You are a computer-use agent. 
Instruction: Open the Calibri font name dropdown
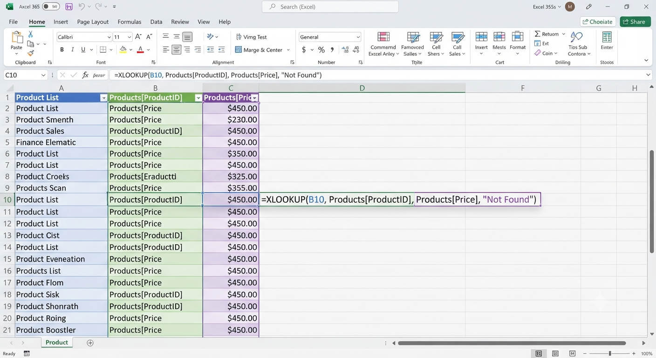tap(109, 37)
